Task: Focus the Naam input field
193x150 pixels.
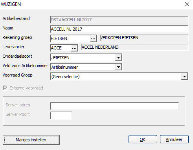Action: pos(119,29)
